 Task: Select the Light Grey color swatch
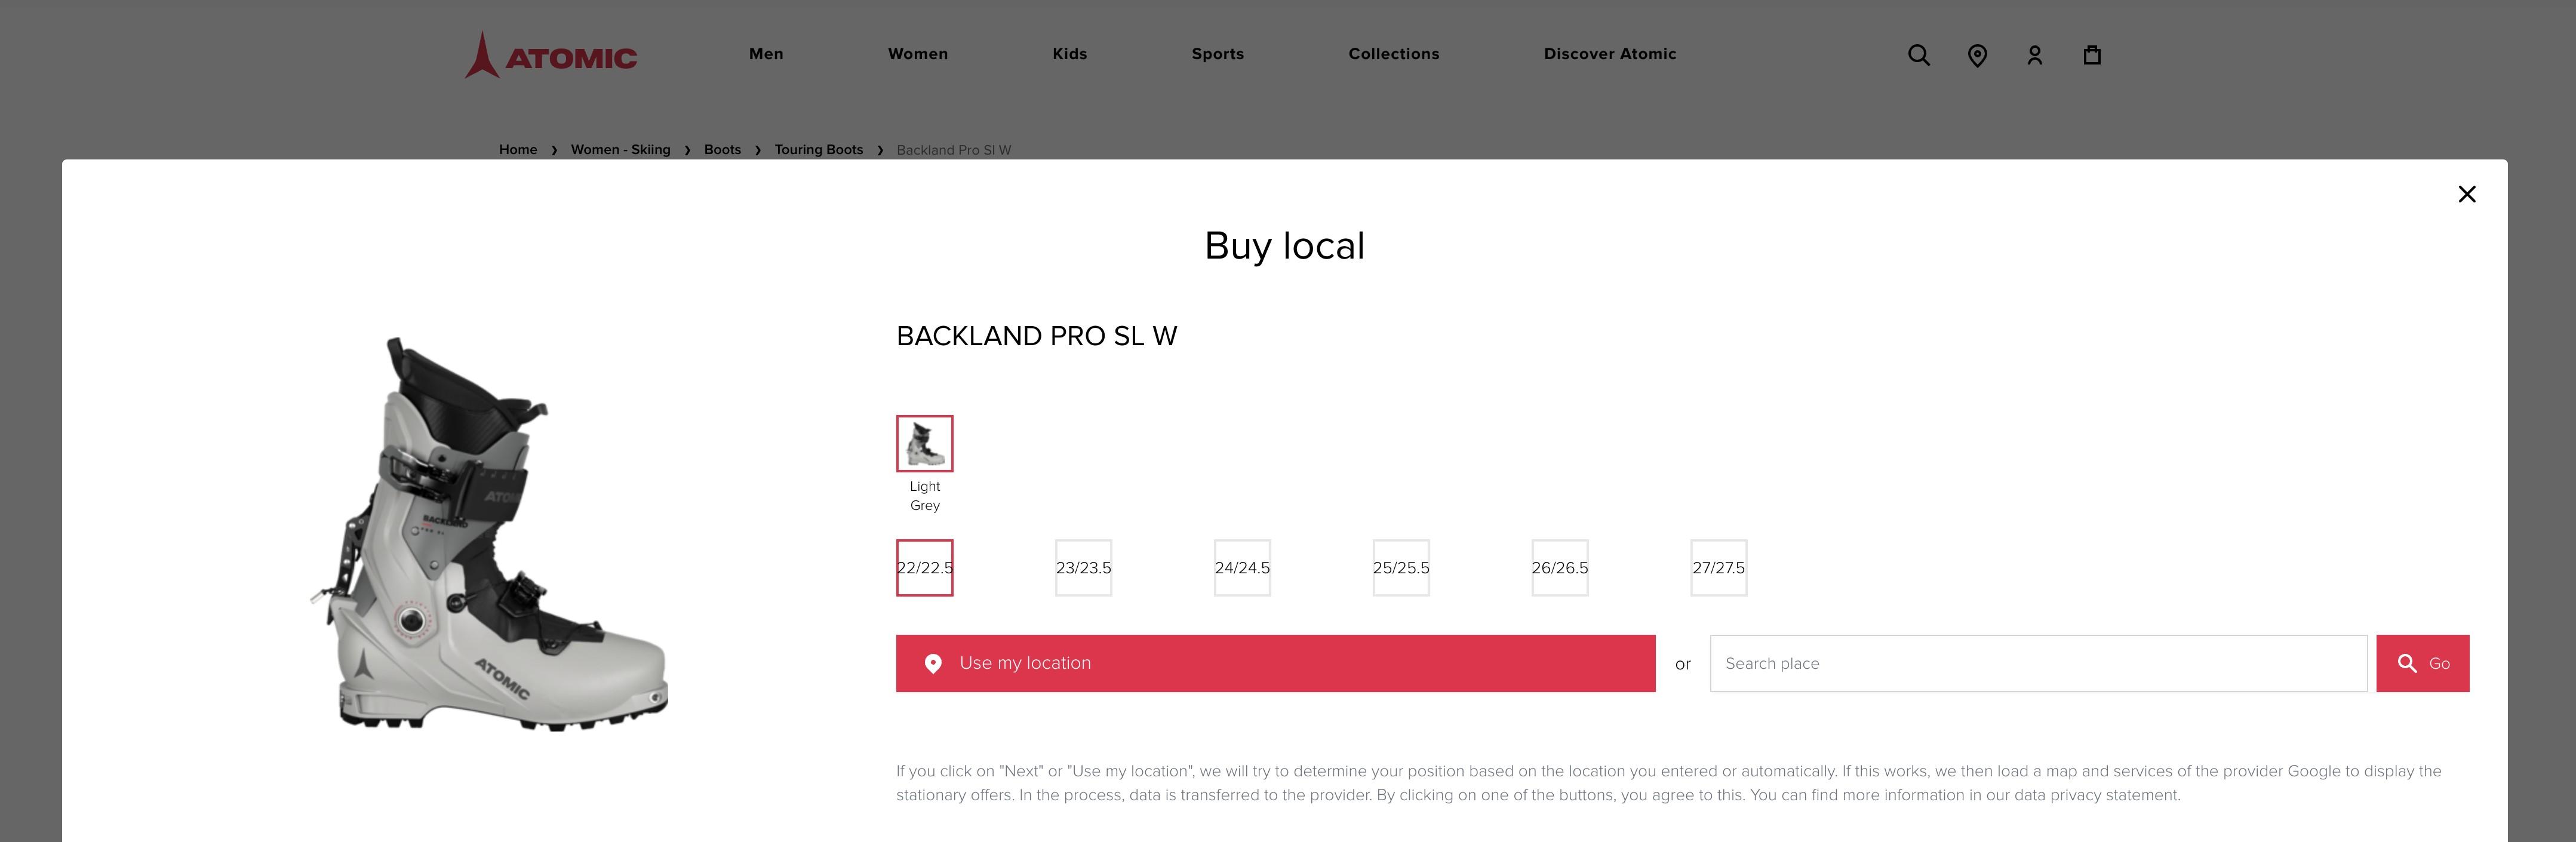[924, 444]
